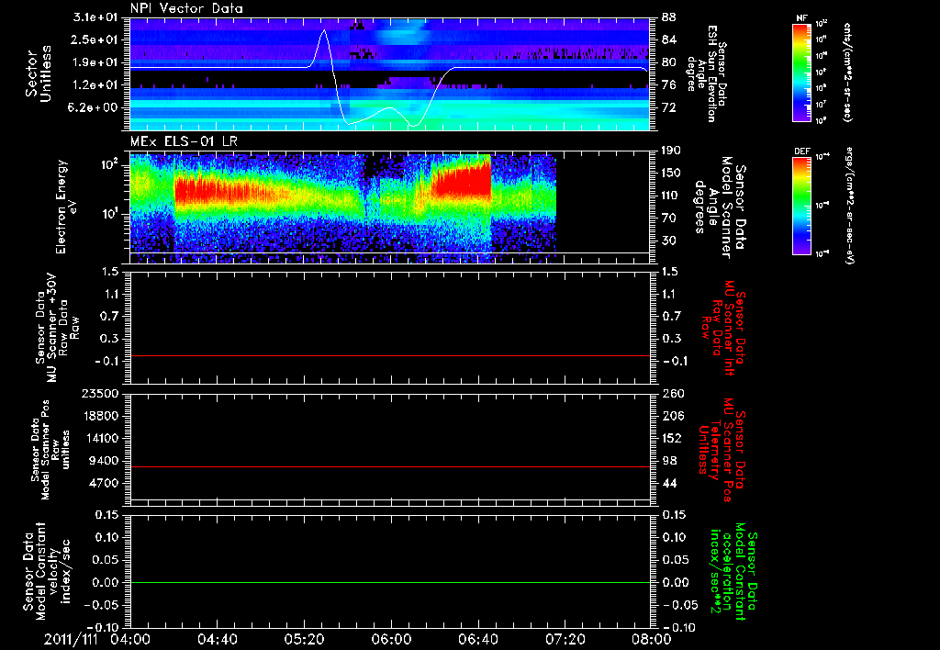Click the 08:00 time tick label
Screen dimensions: 940x650
pos(652,639)
